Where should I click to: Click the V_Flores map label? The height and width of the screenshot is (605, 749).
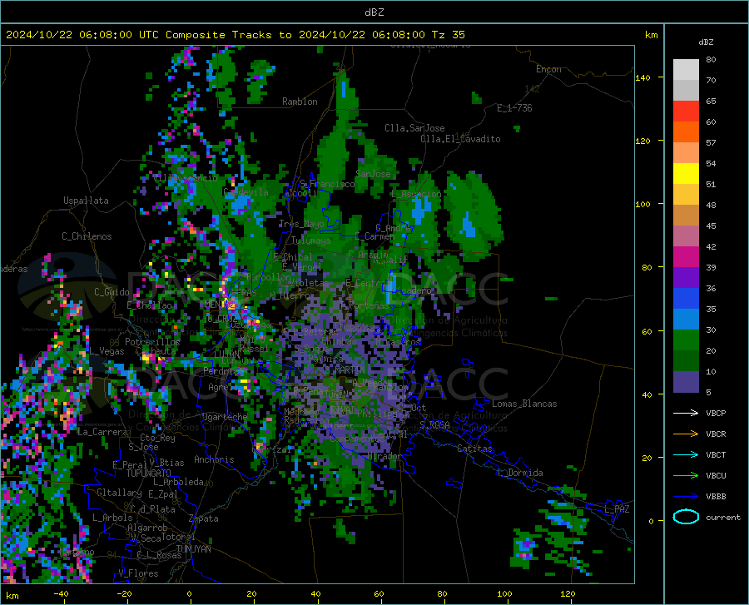tap(138, 573)
